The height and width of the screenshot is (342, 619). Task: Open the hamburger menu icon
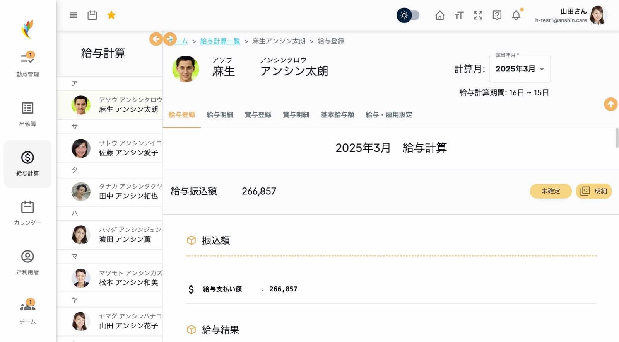(x=73, y=15)
